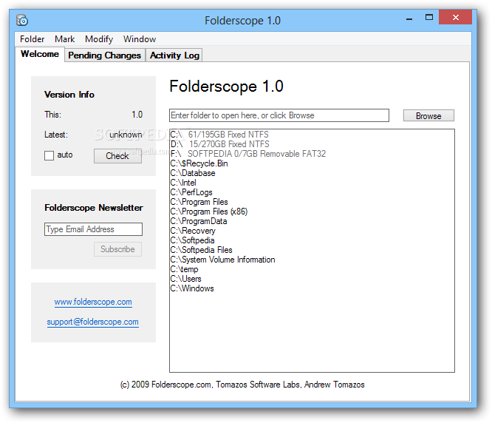Minimize the Folderscope window
Image resolution: width=492 pixels, height=423 pixels.
coord(409,18)
